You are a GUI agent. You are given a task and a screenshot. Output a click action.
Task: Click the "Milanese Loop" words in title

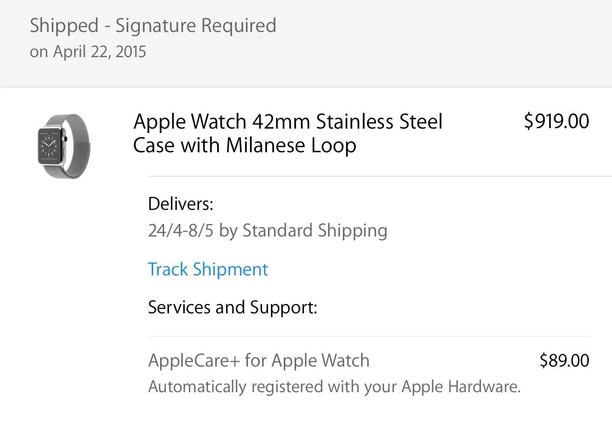click(x=291, y=146)
